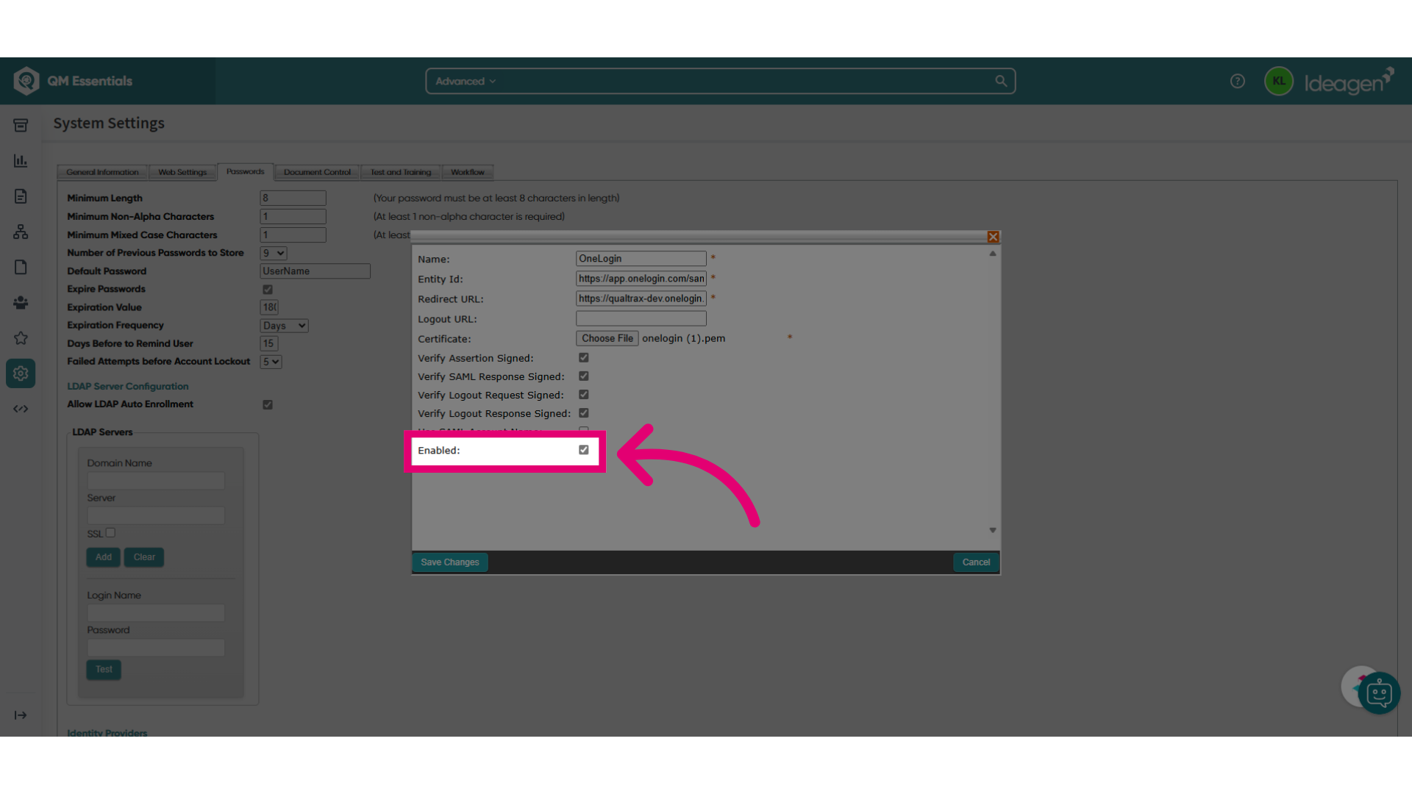Click the Save Changes button

(x=450, y=562)
